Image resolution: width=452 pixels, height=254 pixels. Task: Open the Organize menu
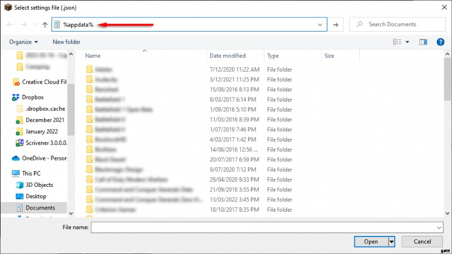coord(23,42)
